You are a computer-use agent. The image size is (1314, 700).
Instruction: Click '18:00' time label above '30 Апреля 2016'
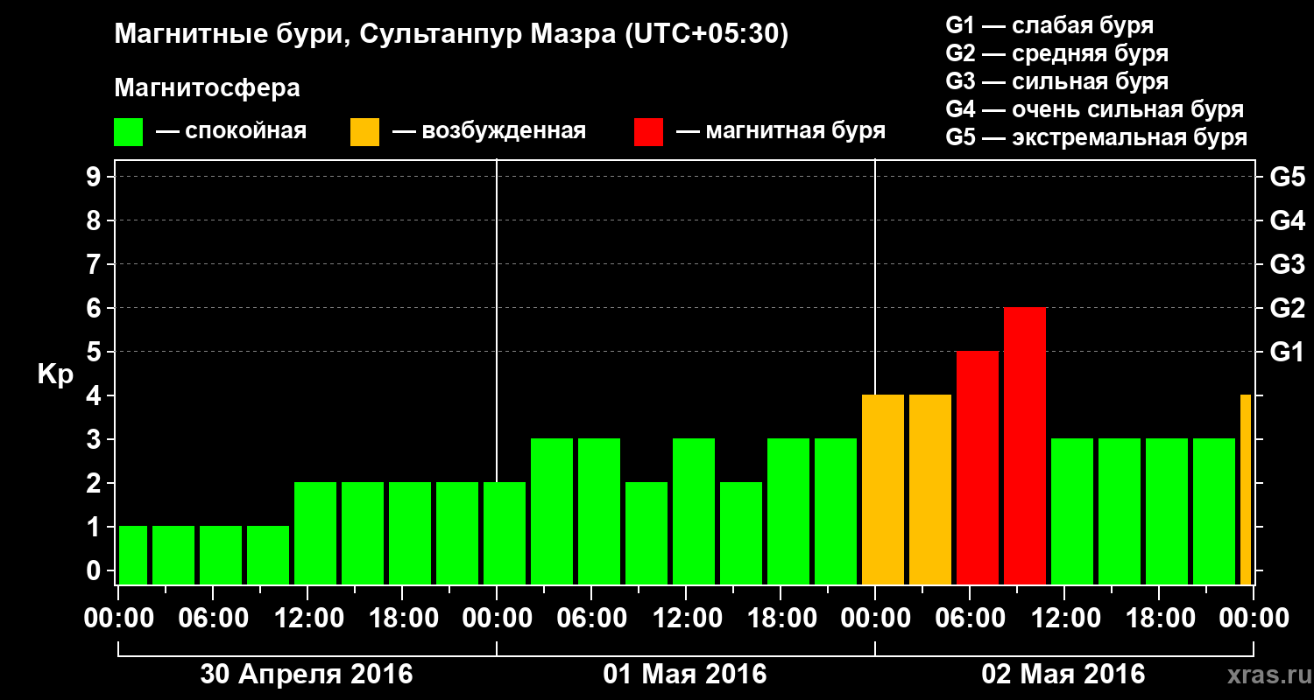[x=402, y=618]
